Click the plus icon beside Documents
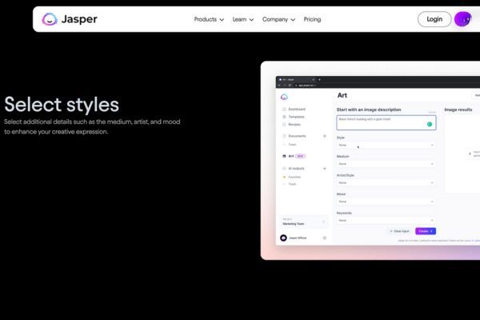The width and height of the screenshot is (480, 320). 325,136
